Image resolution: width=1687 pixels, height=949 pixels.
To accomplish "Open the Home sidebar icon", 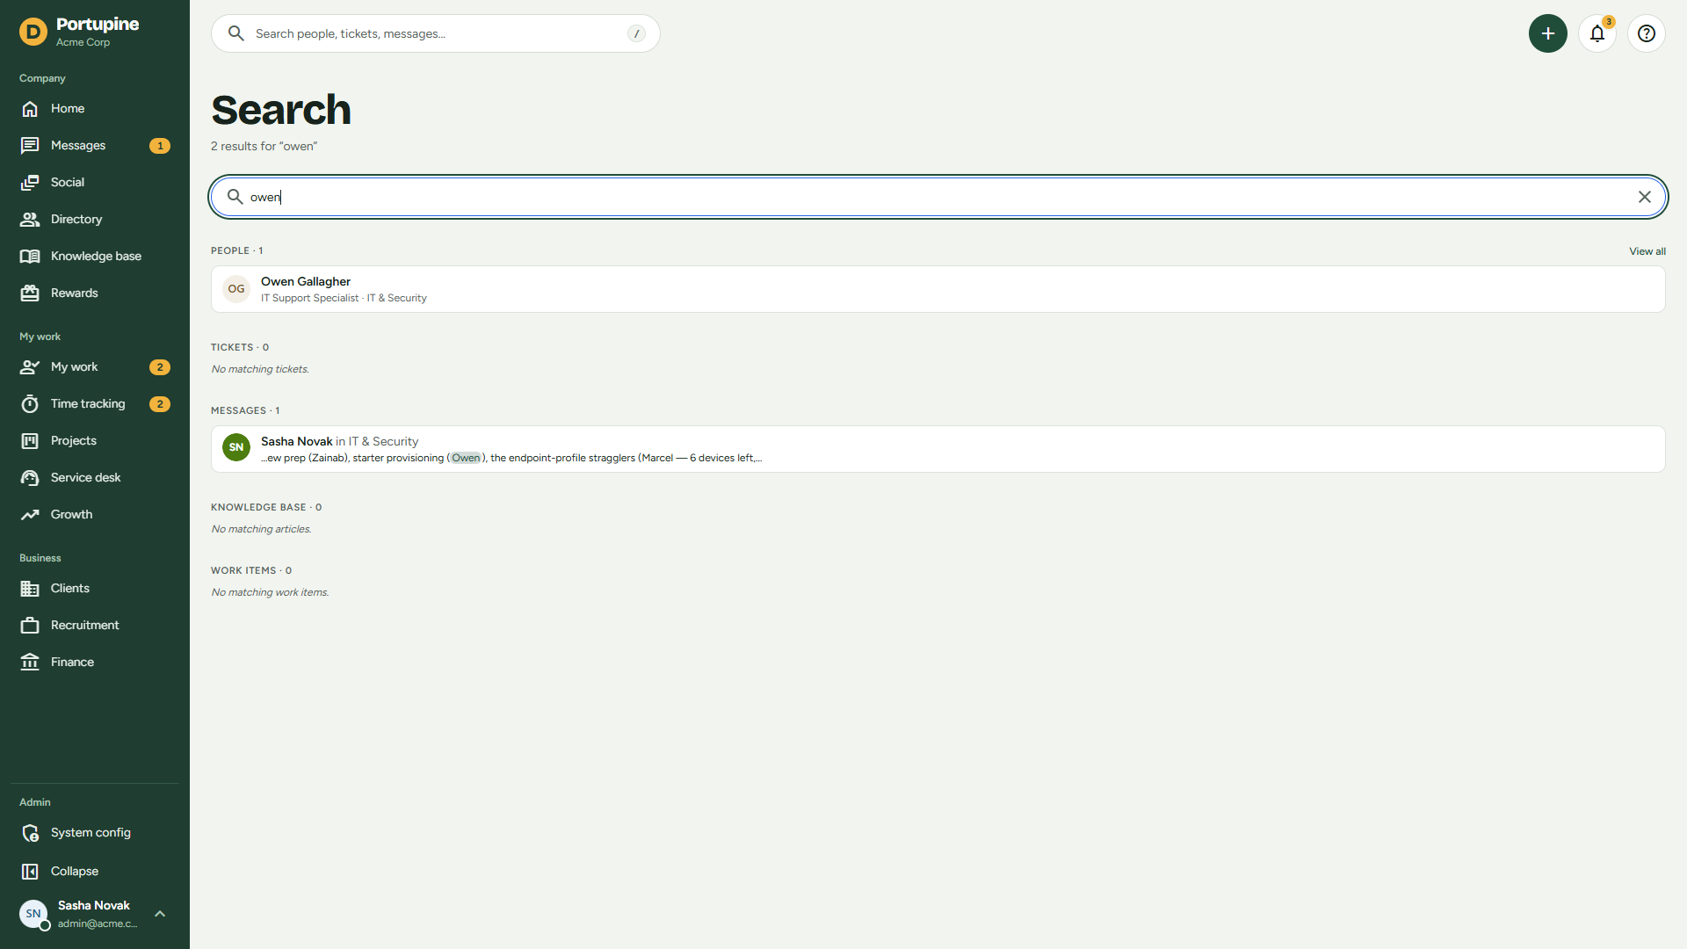I will (x=30, y=109).
